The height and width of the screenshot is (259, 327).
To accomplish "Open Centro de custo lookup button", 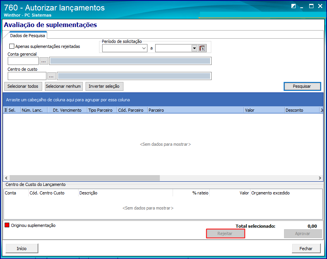I will [x=51, y=76].
